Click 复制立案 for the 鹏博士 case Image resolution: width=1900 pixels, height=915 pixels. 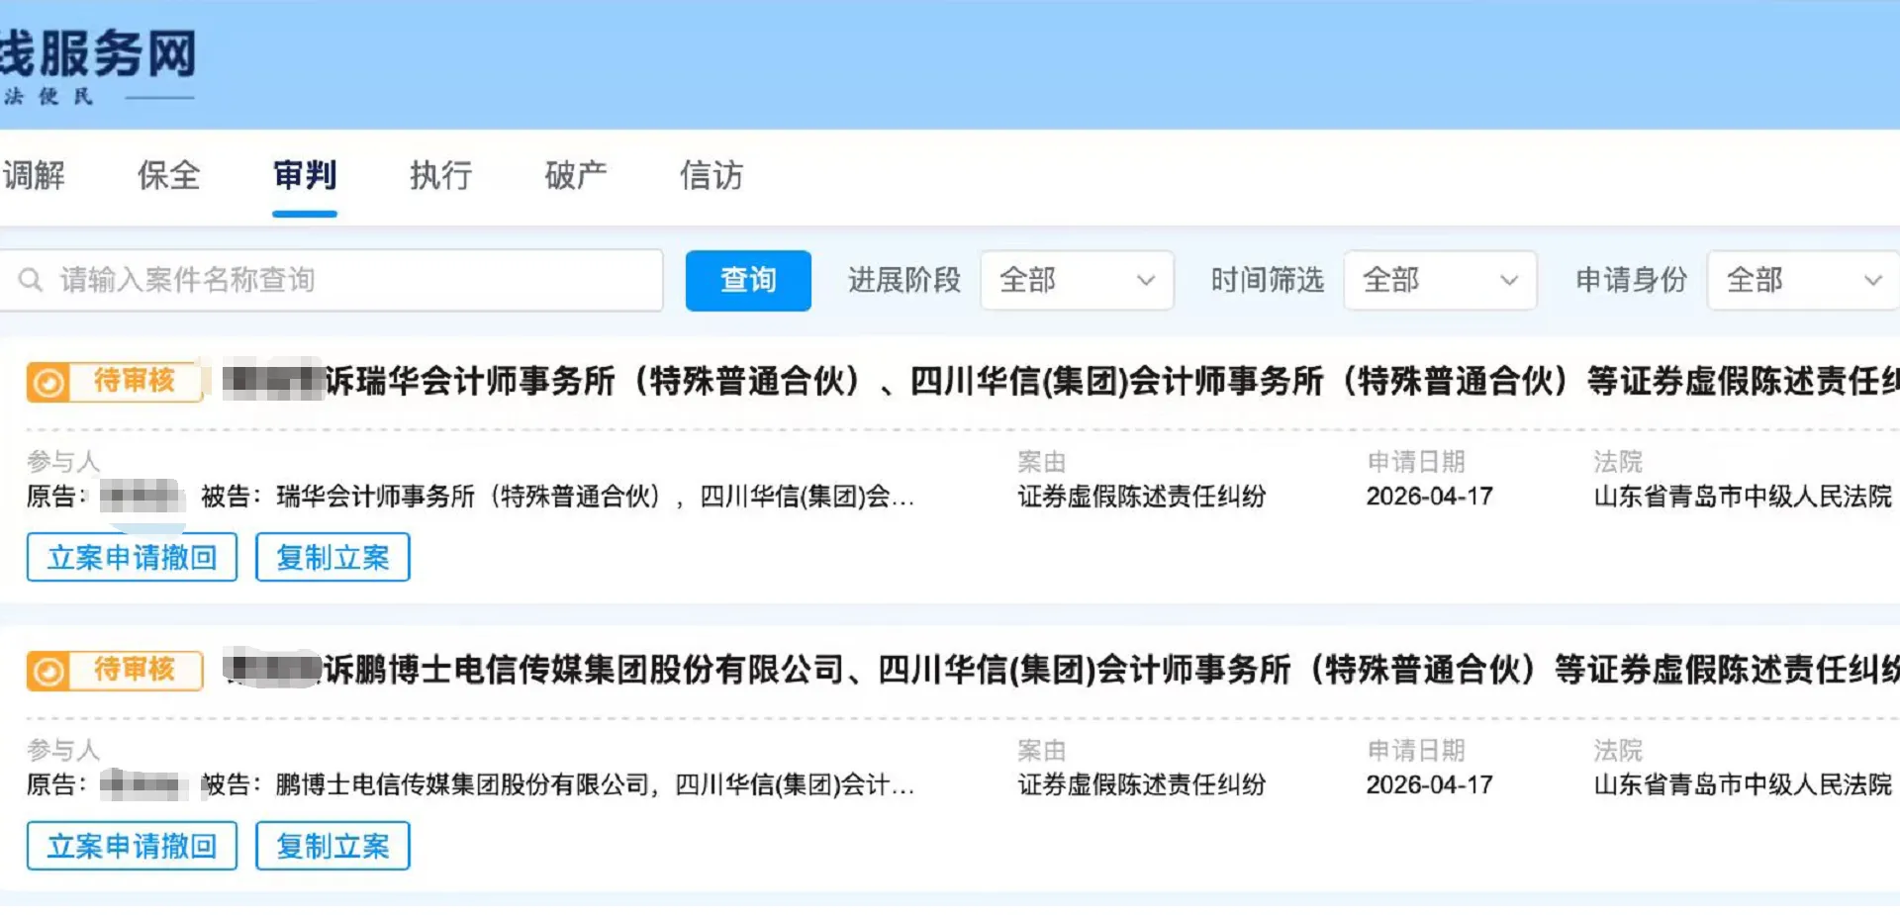(332, 846)
